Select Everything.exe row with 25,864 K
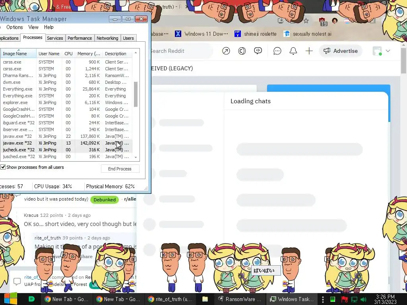 [66, 89]
